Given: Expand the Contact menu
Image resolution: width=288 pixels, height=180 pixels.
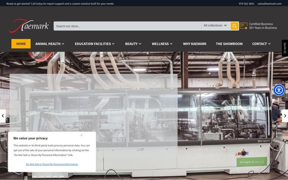Looking at the screenshot, I should (x=261, y=44).
